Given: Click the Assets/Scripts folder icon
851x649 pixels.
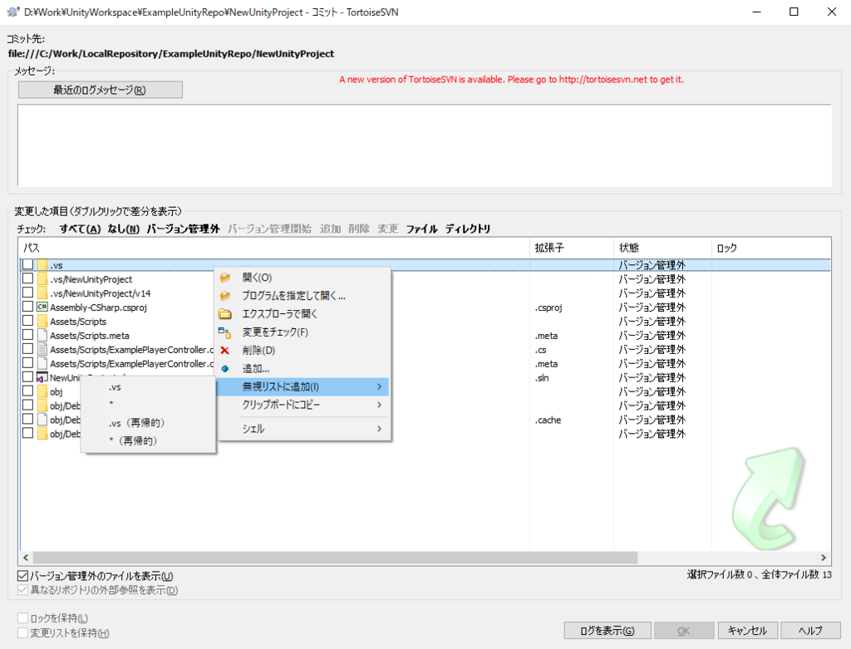Looking at the screenshot, I should pyautogui.click(x=42, y=322).
